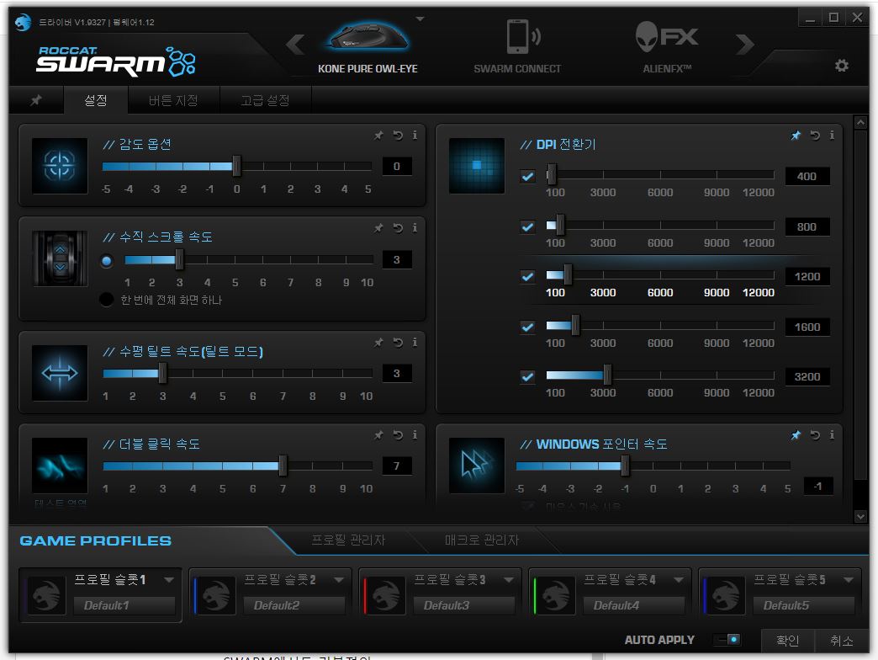Reset horizontal tilt speed (수평 틸트 속도) setting
Image resolution: width=878 pixels, height=660 pixels.
click(398, 343)
